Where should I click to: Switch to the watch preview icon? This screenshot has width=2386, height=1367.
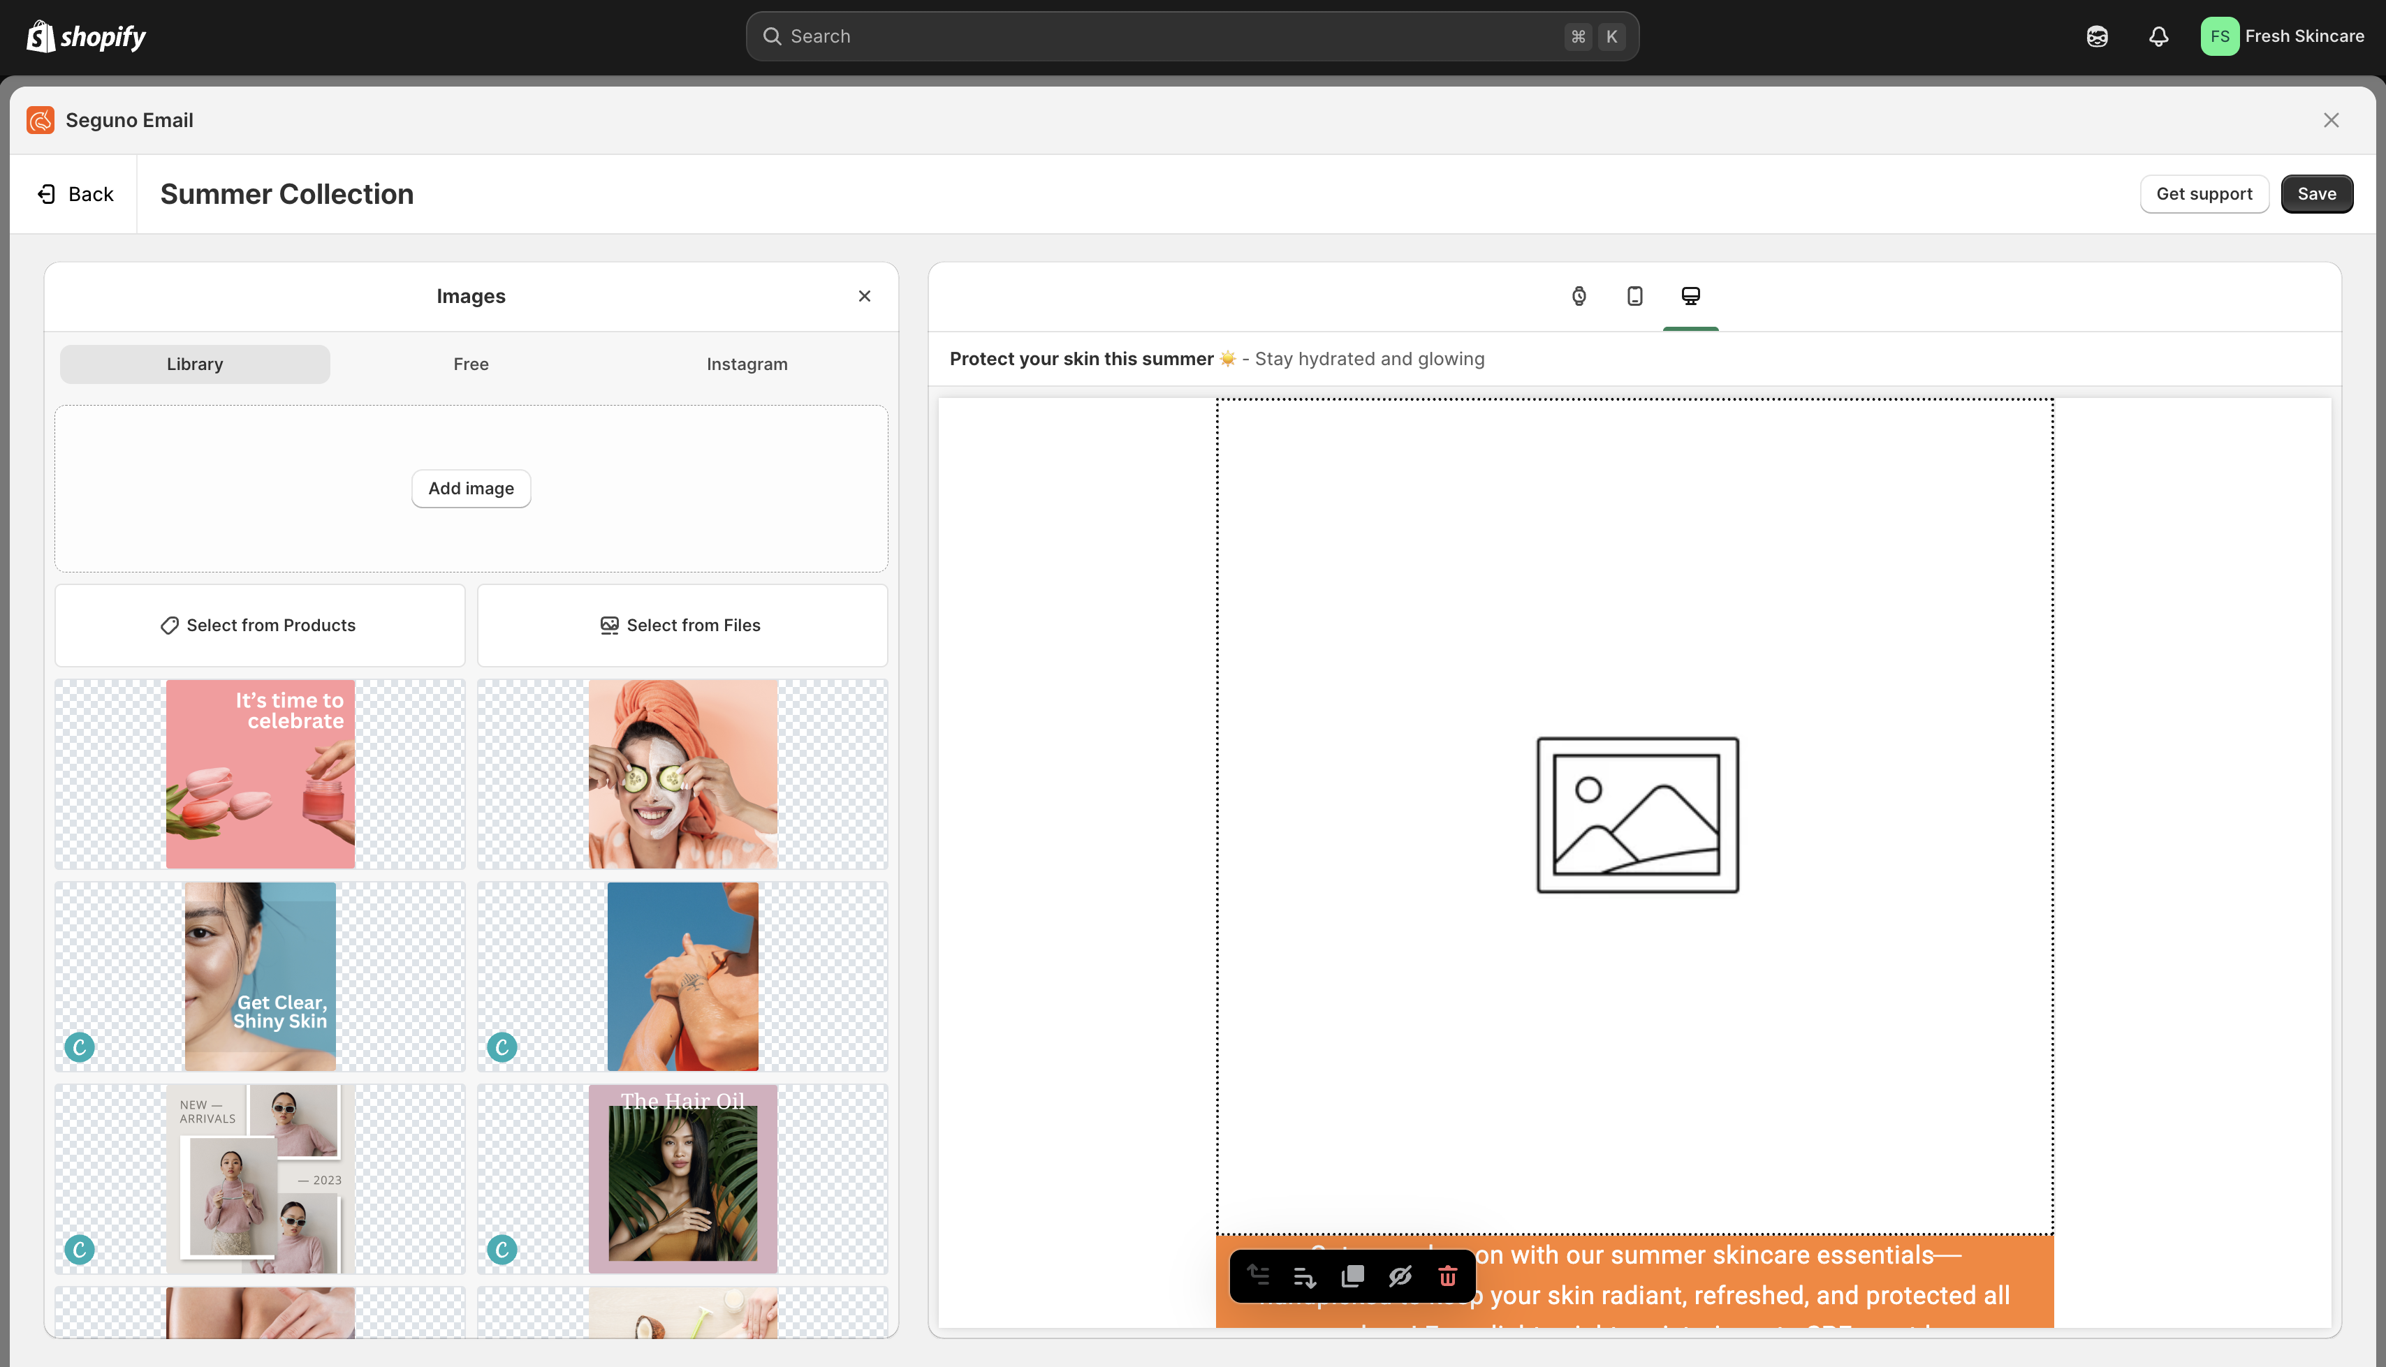[x=1579, y=296]
